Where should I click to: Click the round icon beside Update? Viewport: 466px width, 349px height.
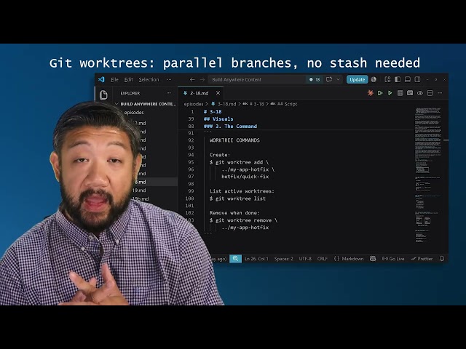tap(374, 79)
